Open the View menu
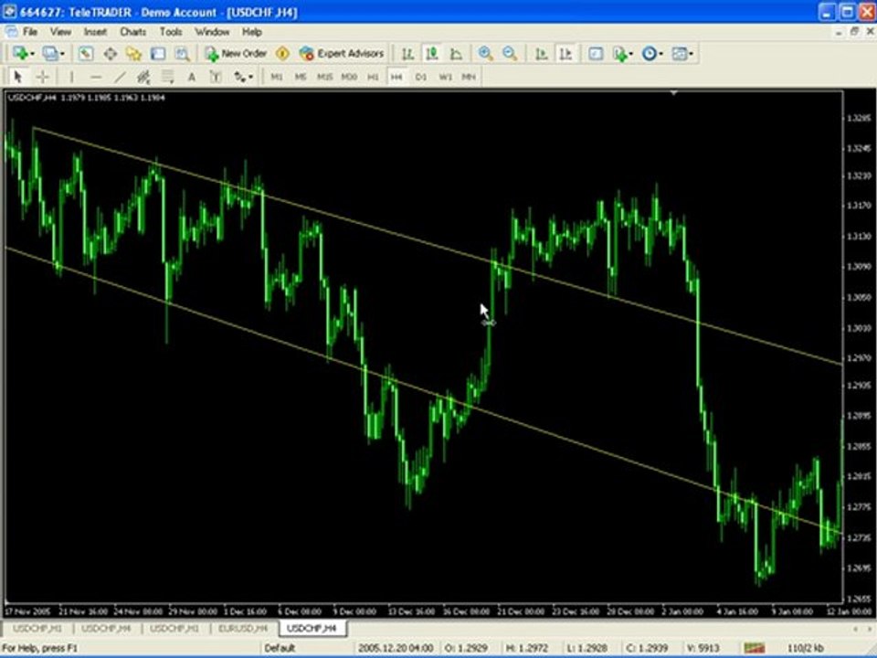This screenshot has height=658, width=877. click(x=60, y=32)
